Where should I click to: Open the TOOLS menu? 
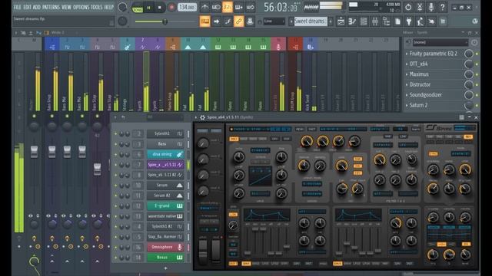(96, 7)
